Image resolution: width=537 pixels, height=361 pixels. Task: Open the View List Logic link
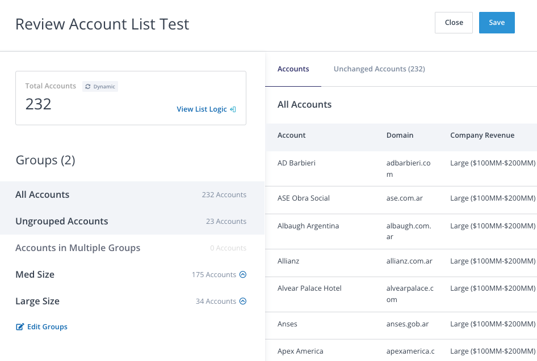202,109
